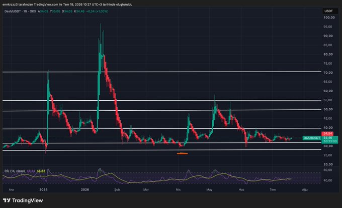Click the 16:33:00 bar countdown label

330,141
